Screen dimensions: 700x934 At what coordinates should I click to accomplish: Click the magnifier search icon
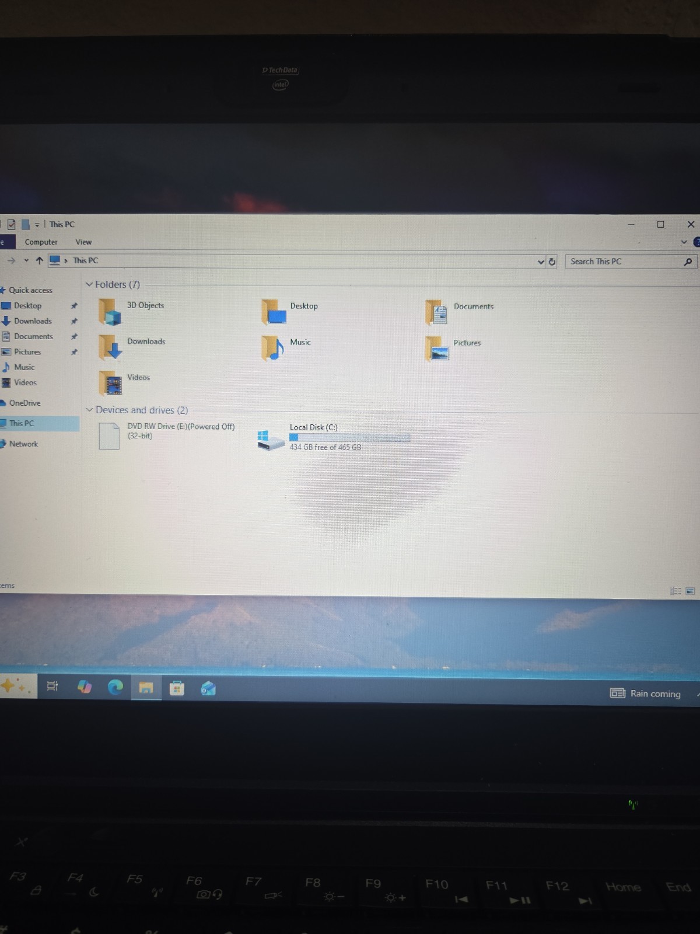click(688, 262)
